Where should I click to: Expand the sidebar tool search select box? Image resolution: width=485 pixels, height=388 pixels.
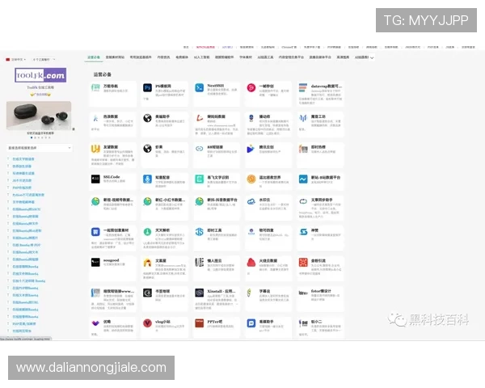pos(38,149)
